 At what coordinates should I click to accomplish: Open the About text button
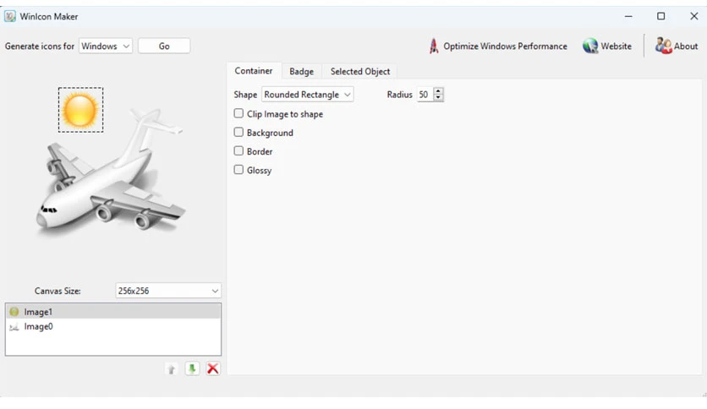click(686, 46)
